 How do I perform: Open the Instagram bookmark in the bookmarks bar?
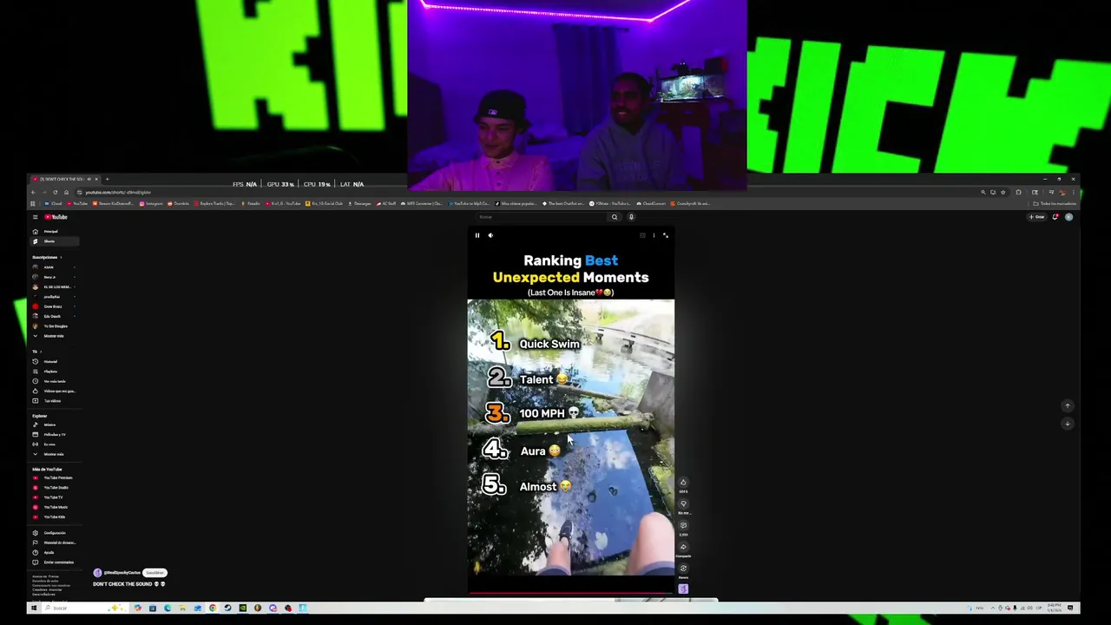pos(151,204)
